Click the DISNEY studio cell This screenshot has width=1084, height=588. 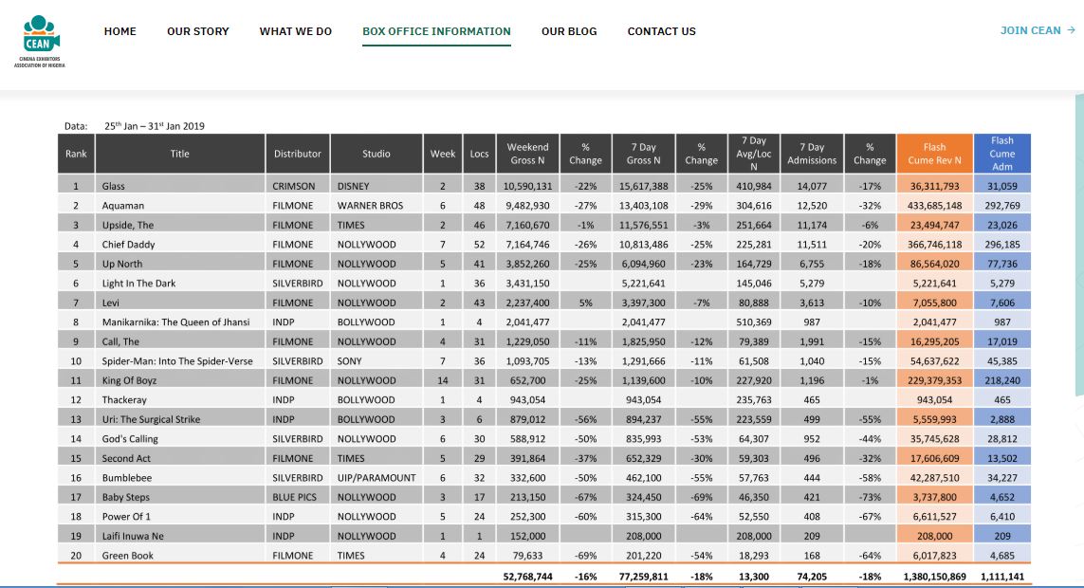coord(377,186)
